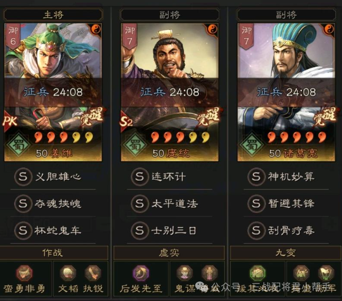342x301 pixels.
Task: Switch to the 作战 tactics tab
Action: click(53, 253)
